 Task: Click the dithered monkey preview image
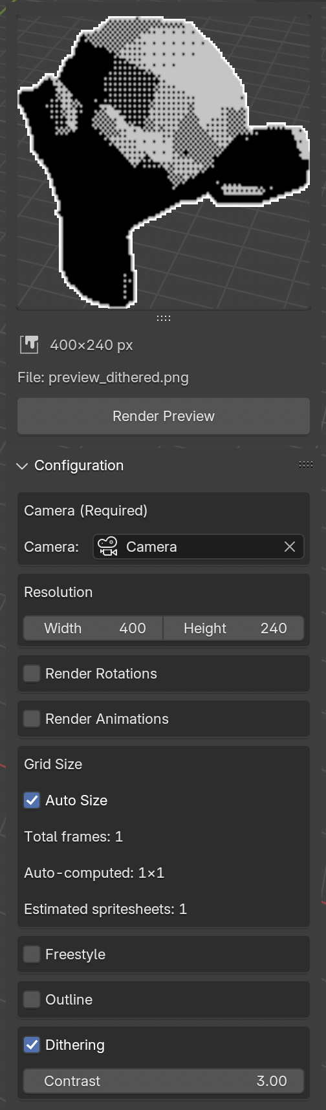point(164,163)
